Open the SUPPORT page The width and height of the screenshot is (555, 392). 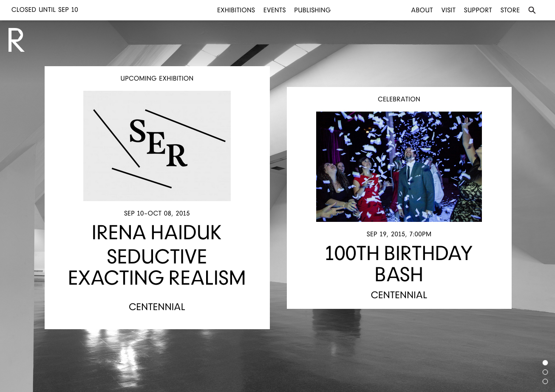pyautogui.click(x=478, y=10)
